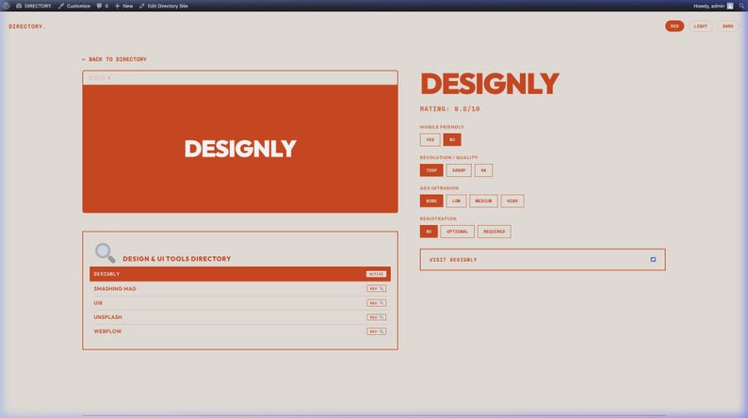Switch theme to DARK
Viewport: 748px width, 418px height.
[727, 26]
